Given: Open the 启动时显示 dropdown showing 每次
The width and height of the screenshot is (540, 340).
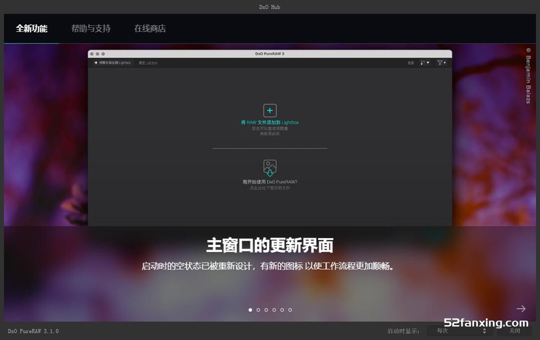Looking at the screenshot, I should tap(459, 331).
